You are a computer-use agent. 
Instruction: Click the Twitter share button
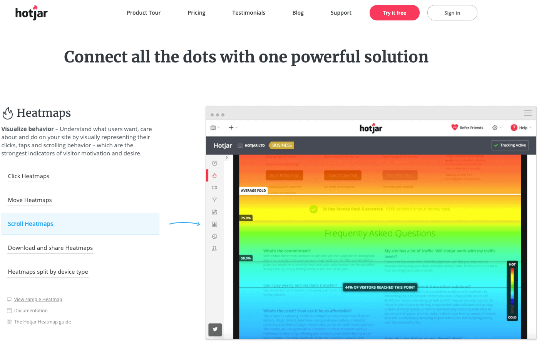point(215,329)
